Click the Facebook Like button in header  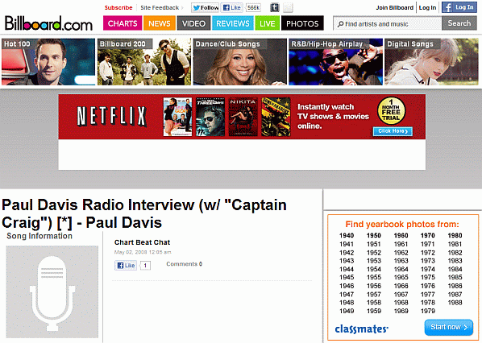(x=232, y=8)
